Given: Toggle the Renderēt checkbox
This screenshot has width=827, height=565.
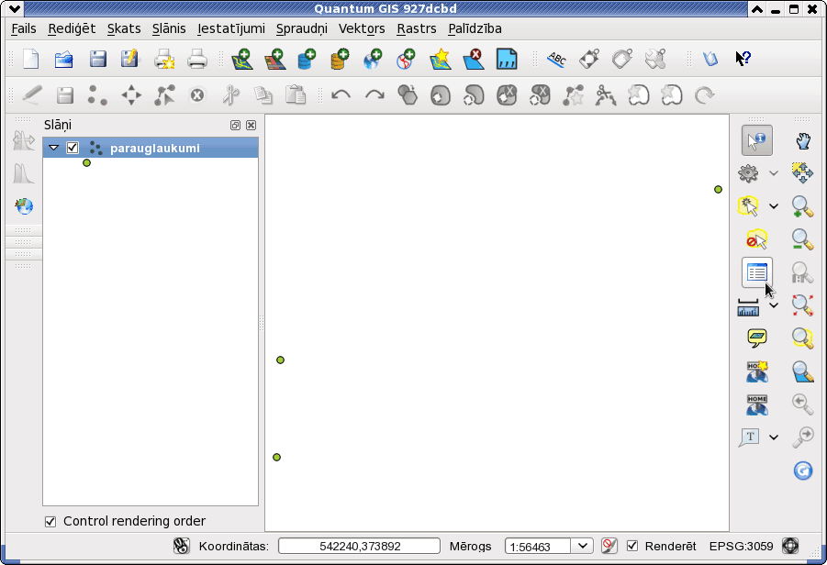Looking at the screenshot, I should coord(632,546).
